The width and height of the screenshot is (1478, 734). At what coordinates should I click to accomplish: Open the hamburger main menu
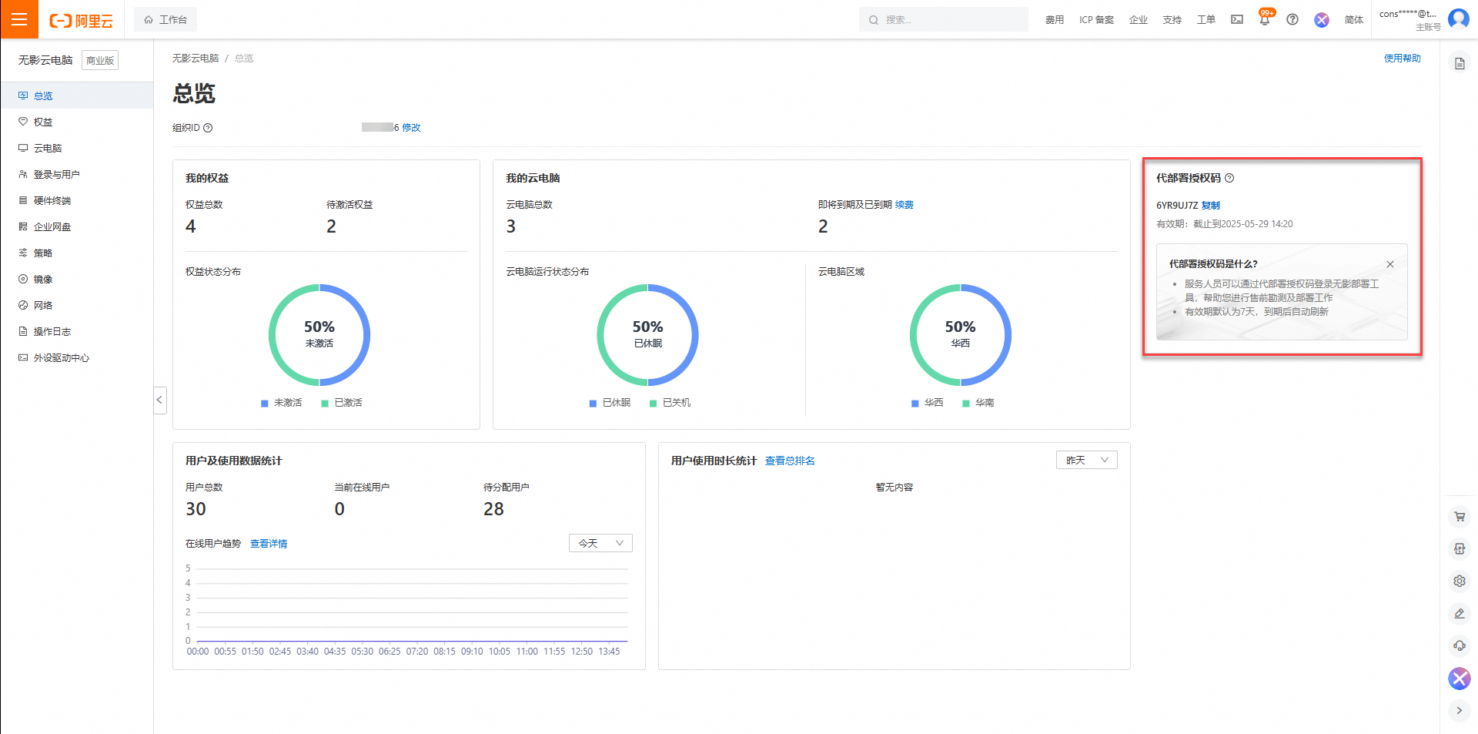click(19, 19)
